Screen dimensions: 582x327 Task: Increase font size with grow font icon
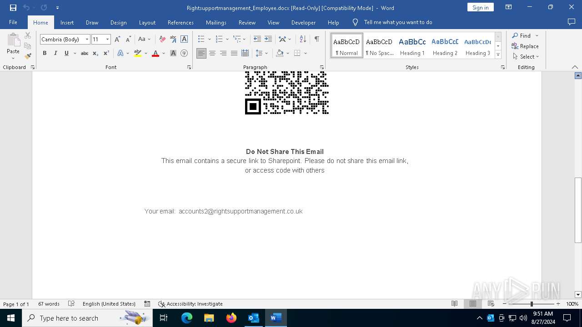117,40
